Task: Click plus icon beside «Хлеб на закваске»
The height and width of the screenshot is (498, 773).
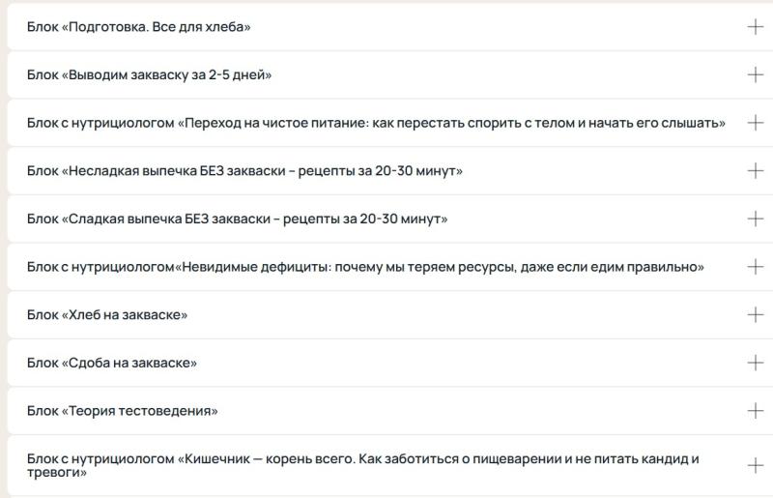Action: pyautogui.click(x=755, y=315)
